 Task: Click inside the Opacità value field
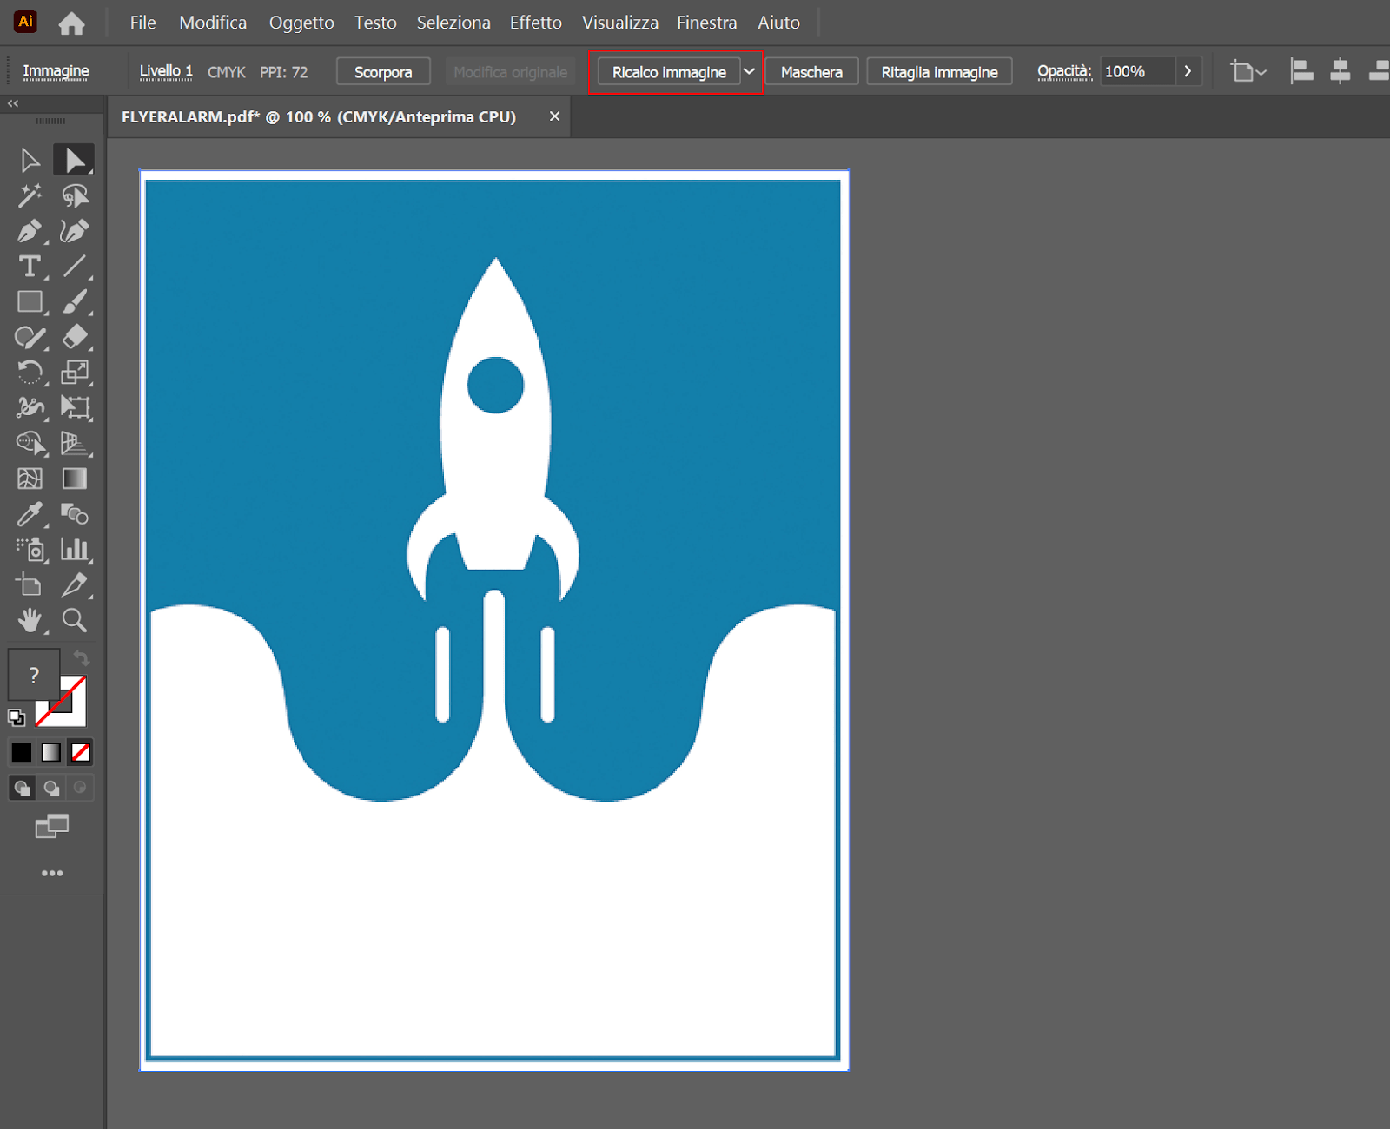click(1138, 71)
